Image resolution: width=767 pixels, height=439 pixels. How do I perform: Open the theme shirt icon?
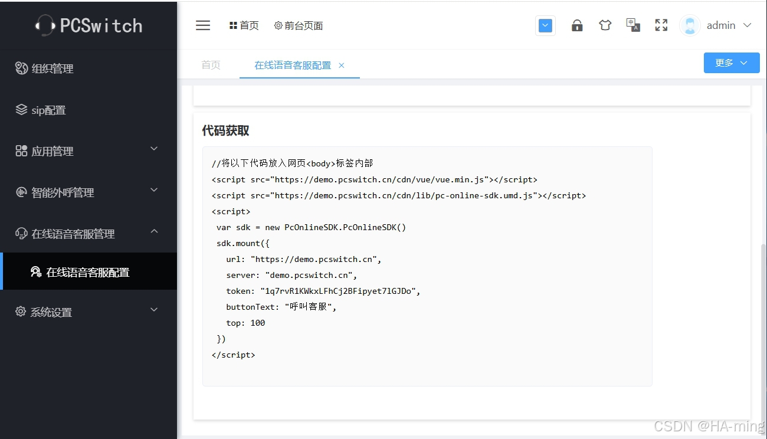click(605, 25)
